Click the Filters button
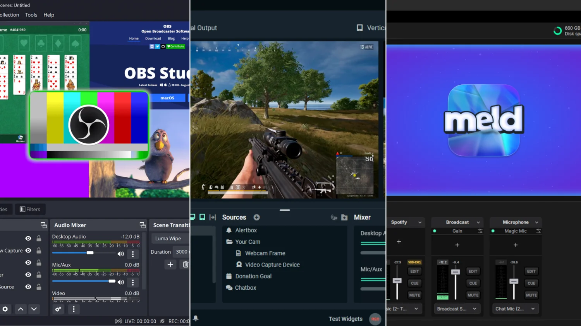The image size is (581, 326). coord(30,209)
